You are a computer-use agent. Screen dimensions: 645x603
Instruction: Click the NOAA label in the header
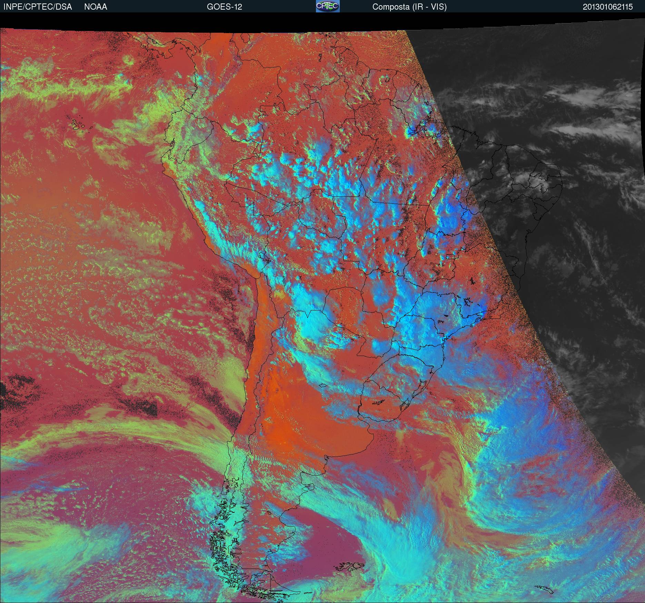tap(96, 7)
